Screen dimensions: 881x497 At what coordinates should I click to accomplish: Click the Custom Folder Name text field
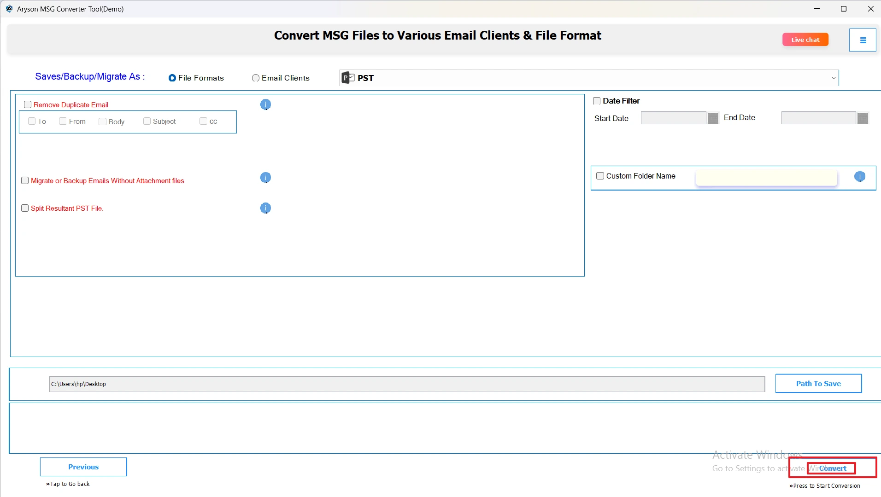[766, 178]
